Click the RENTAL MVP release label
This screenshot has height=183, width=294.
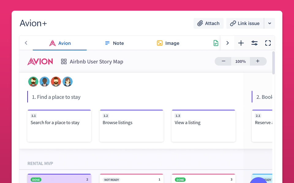point(40,163)
